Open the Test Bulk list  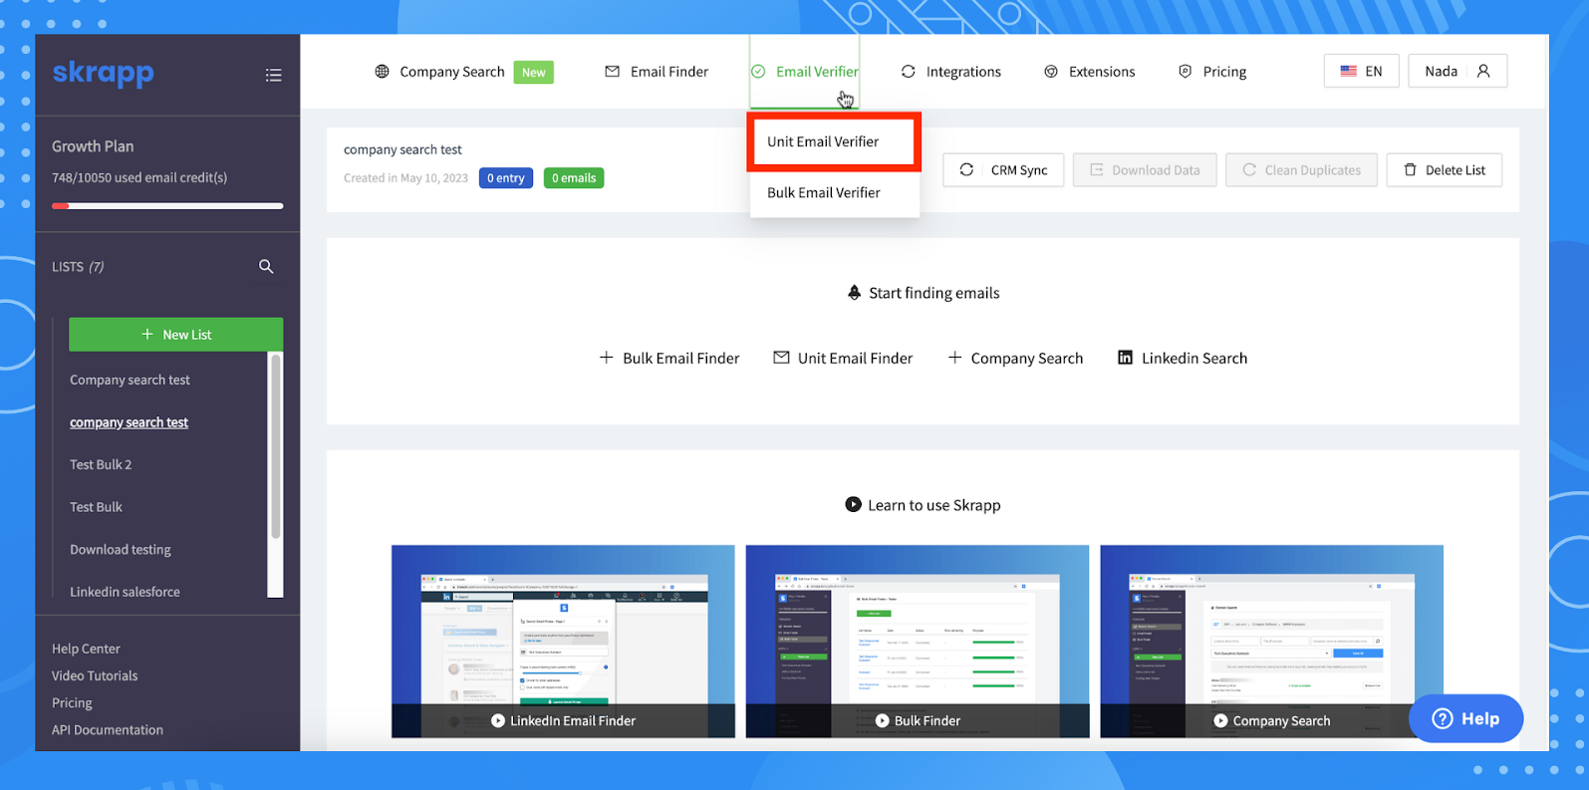click(x=96, y=507)
